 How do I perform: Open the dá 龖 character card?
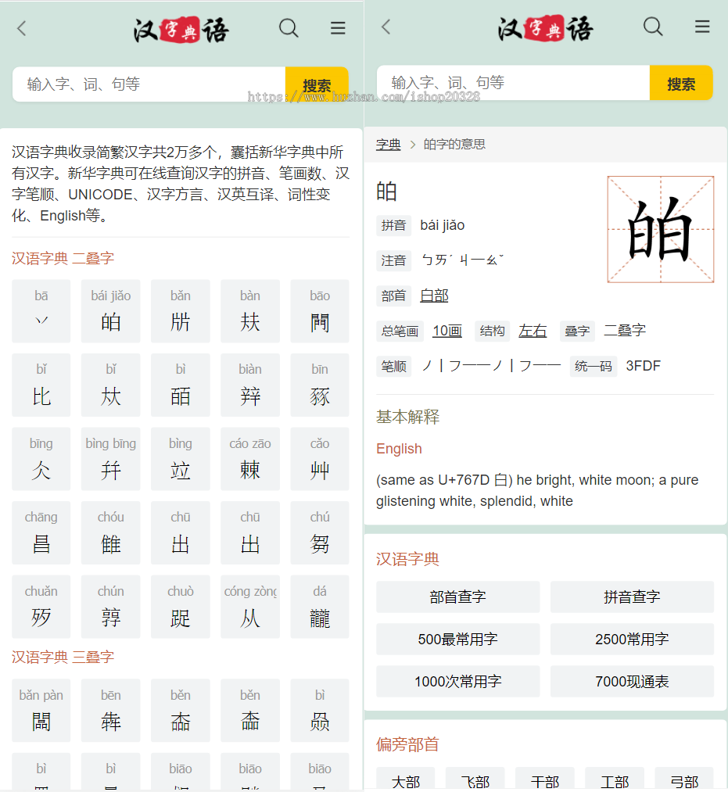tap(320, 607)
